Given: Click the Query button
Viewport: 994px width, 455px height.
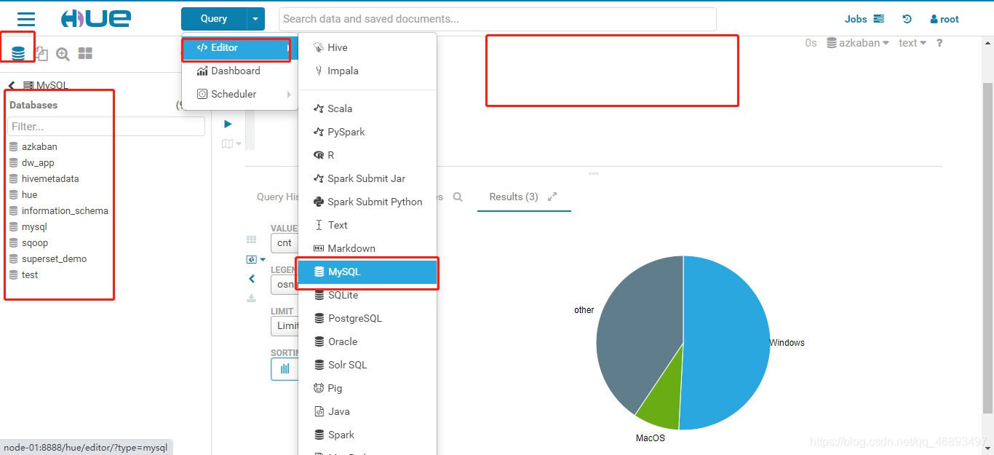Looking at the screenshot, I should (214, 19).
